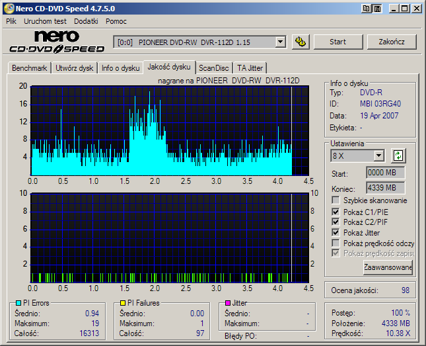Uncheck Pokaż C1/PIE

[x=336, y=212]
